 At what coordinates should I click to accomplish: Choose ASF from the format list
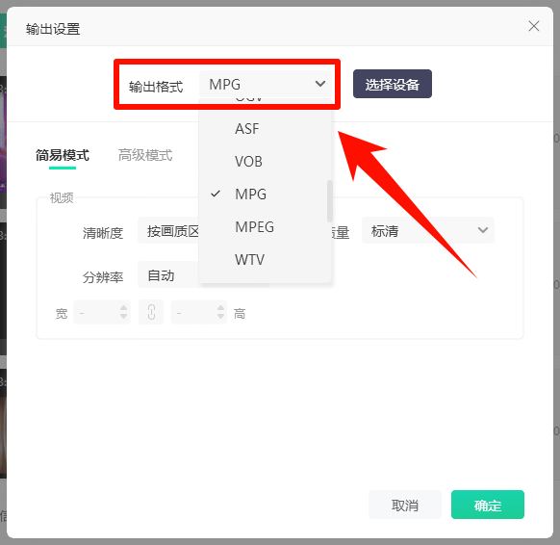pos(265,129)
